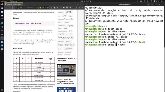The height and width of the screenshot is (92, 165).
Task: Open the Pocket icon in Firefox toolbar
Action: click(x=52, y=8)
